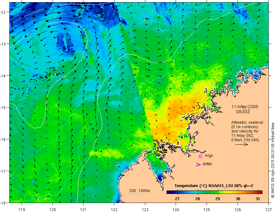Click the longitude axis label 123
275x212 pixels.
tap(145, 210)
